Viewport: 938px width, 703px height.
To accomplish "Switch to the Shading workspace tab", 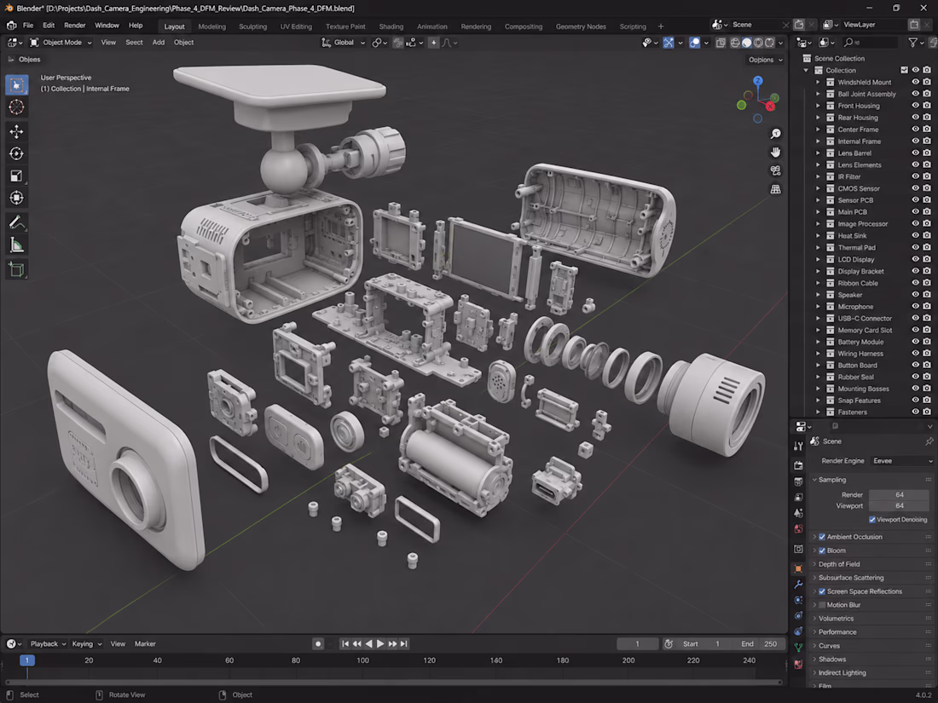I will click(391, 26).
